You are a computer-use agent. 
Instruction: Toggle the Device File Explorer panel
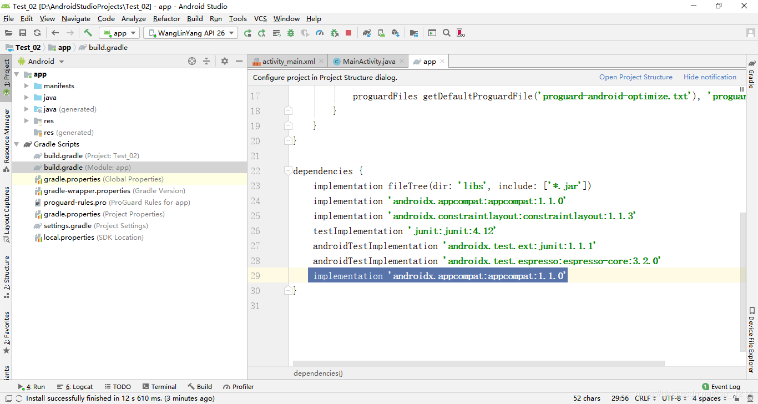751,339
